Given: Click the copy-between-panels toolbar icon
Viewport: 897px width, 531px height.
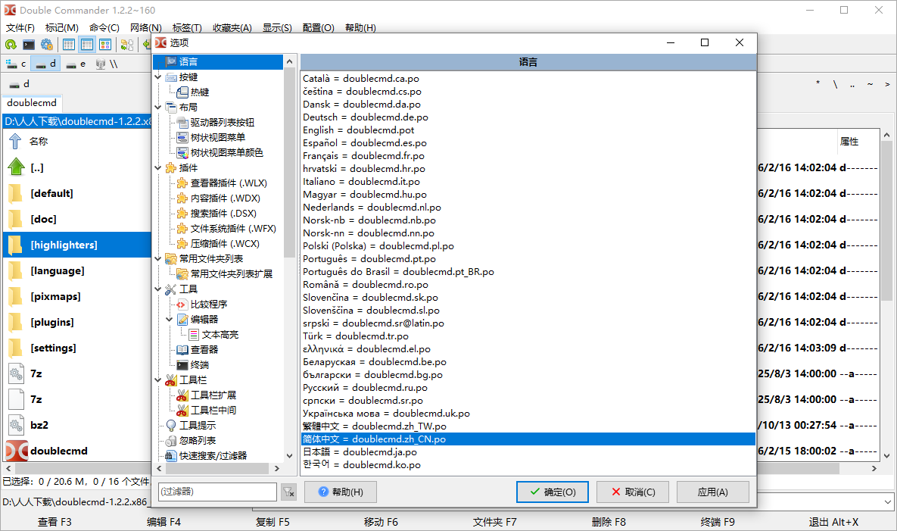Looking at the screenshot, I should click(126, 45).
